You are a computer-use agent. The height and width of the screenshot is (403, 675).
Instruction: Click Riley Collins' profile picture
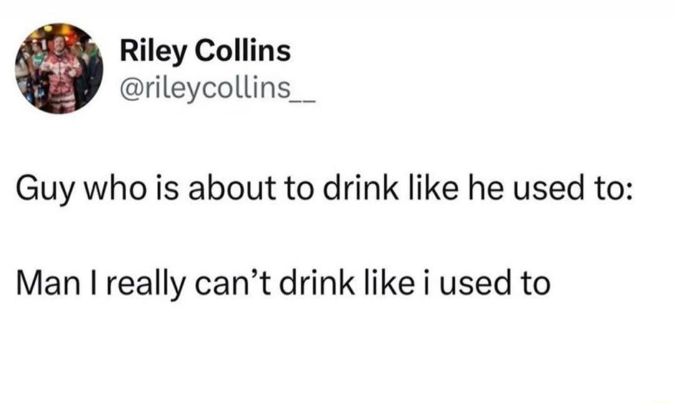[59, 69]
